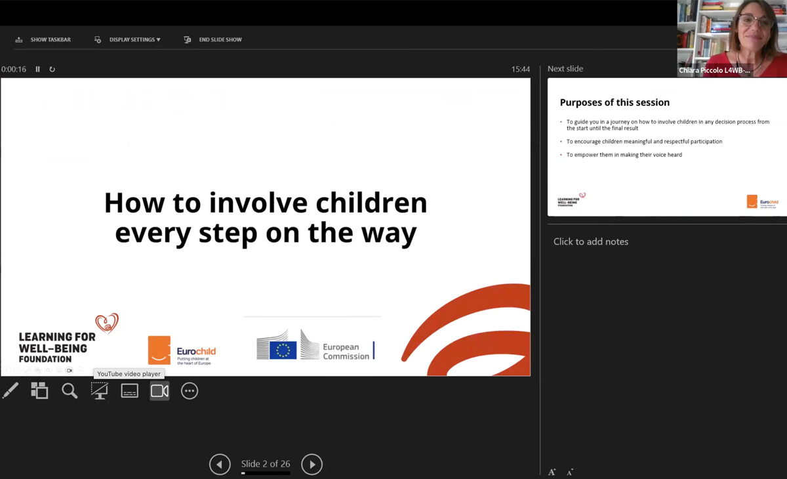The image size is (787, 479).
Task: Select the pen and laser pointer tool
Action: [10, 391]
